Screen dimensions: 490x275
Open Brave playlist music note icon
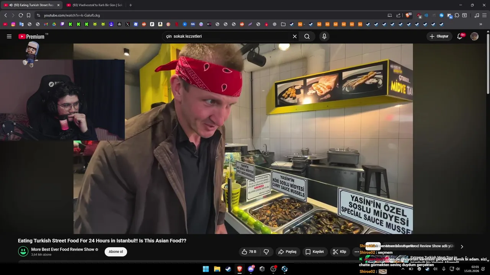tap(477, 15)
